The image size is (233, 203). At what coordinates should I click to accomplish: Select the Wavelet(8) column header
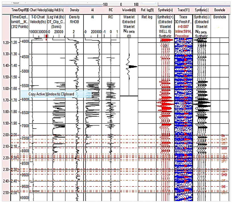click(129, 10)
